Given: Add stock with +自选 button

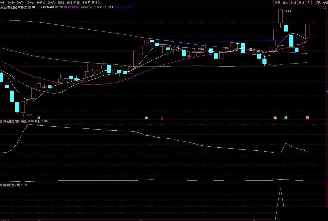Looking at the screenshot, I should tap(325, 3).
